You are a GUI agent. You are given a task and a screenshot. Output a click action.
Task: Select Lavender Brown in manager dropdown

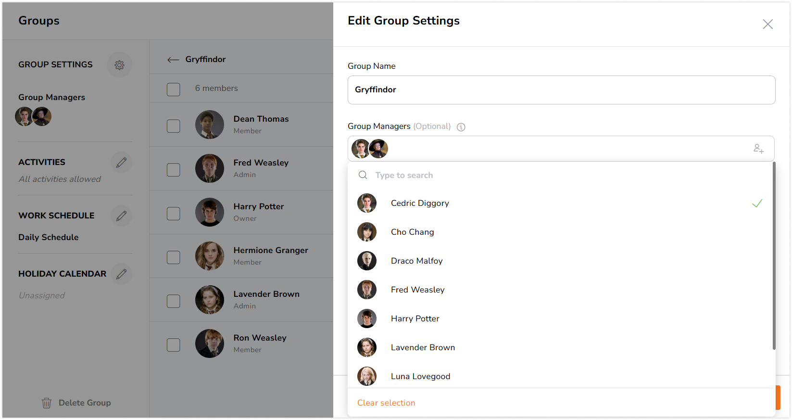[x=560, y=347]
